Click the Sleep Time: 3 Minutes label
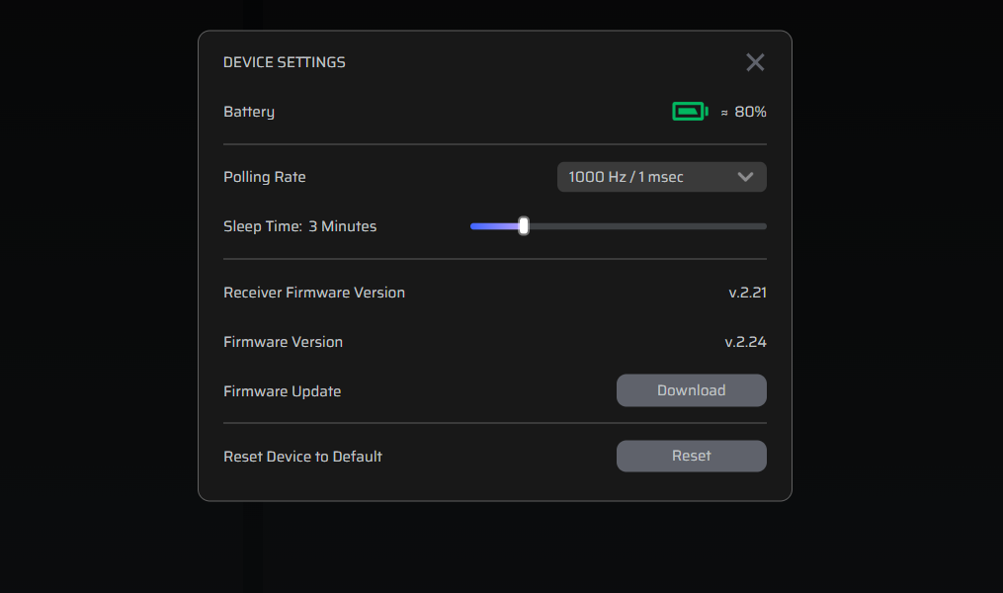The height and width of the screenshot is (593, 1003). pyautogui.click(x=299, y=226)
